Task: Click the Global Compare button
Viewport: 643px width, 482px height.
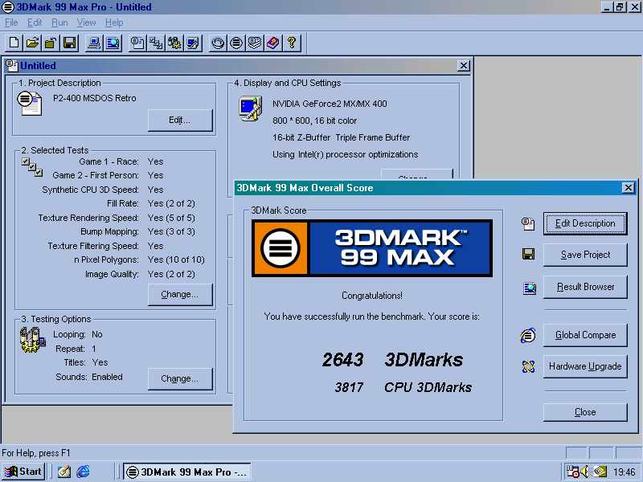Action: point(585,335)
